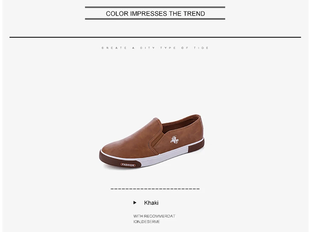Click the CREATE A CITY TYPE OF TIDE subtitle
Image resolution: width=311 pixels, height=232 pixels.
tap(155, 48)
